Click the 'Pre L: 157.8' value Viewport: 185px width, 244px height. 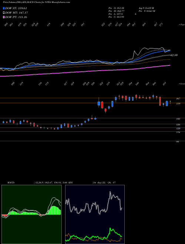[x=115, y=14]
